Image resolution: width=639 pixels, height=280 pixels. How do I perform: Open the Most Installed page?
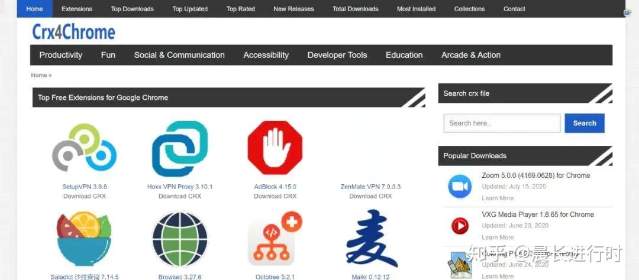(x=416, y=8)
